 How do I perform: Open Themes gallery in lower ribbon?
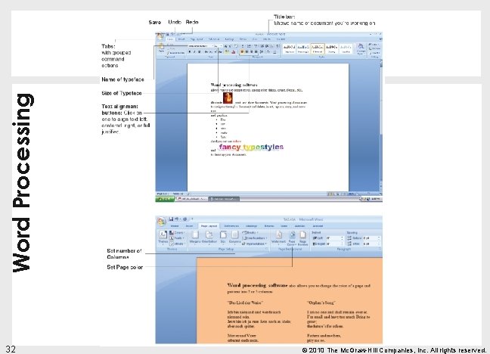click(163, 238)
